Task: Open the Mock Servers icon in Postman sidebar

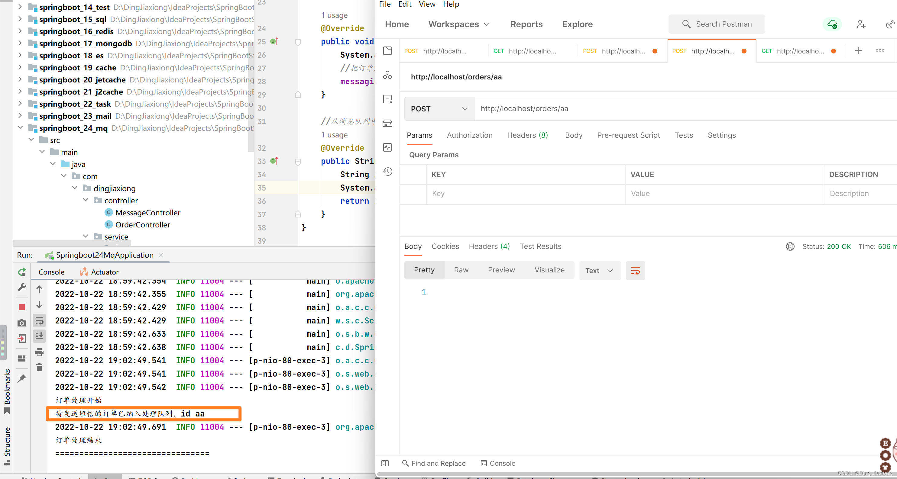Action: click(x=387, y=123)
